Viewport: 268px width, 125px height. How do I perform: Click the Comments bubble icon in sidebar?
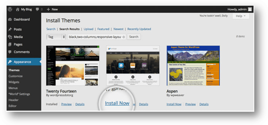(x=10, y=52)
